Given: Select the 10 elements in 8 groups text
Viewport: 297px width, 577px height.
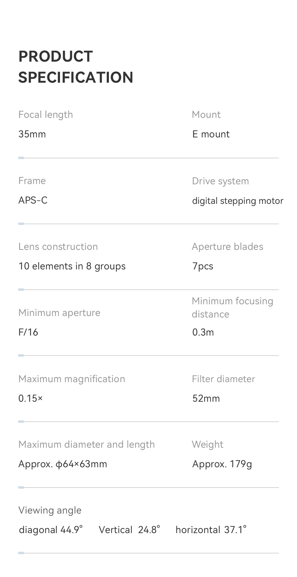Looking at the screenshot, I should pos(72,266).
